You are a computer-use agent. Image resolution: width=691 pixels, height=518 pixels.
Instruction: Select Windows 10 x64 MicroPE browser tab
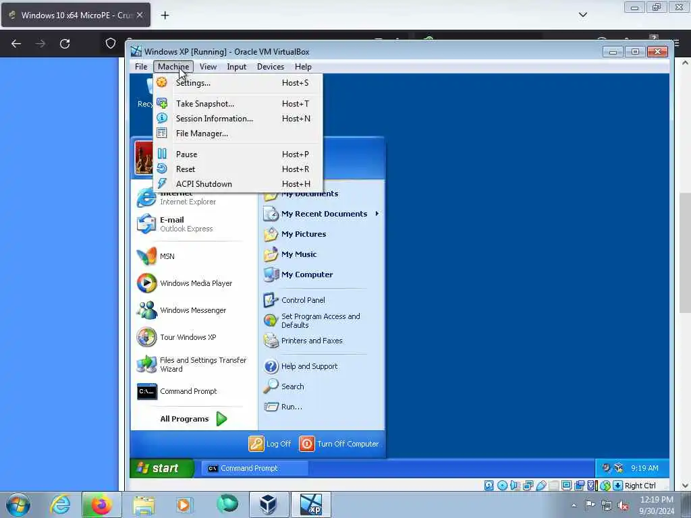click(76, 16)
